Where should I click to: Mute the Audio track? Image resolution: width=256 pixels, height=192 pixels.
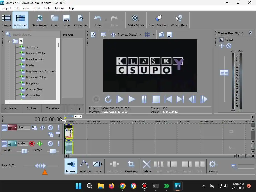pos(50,144)
